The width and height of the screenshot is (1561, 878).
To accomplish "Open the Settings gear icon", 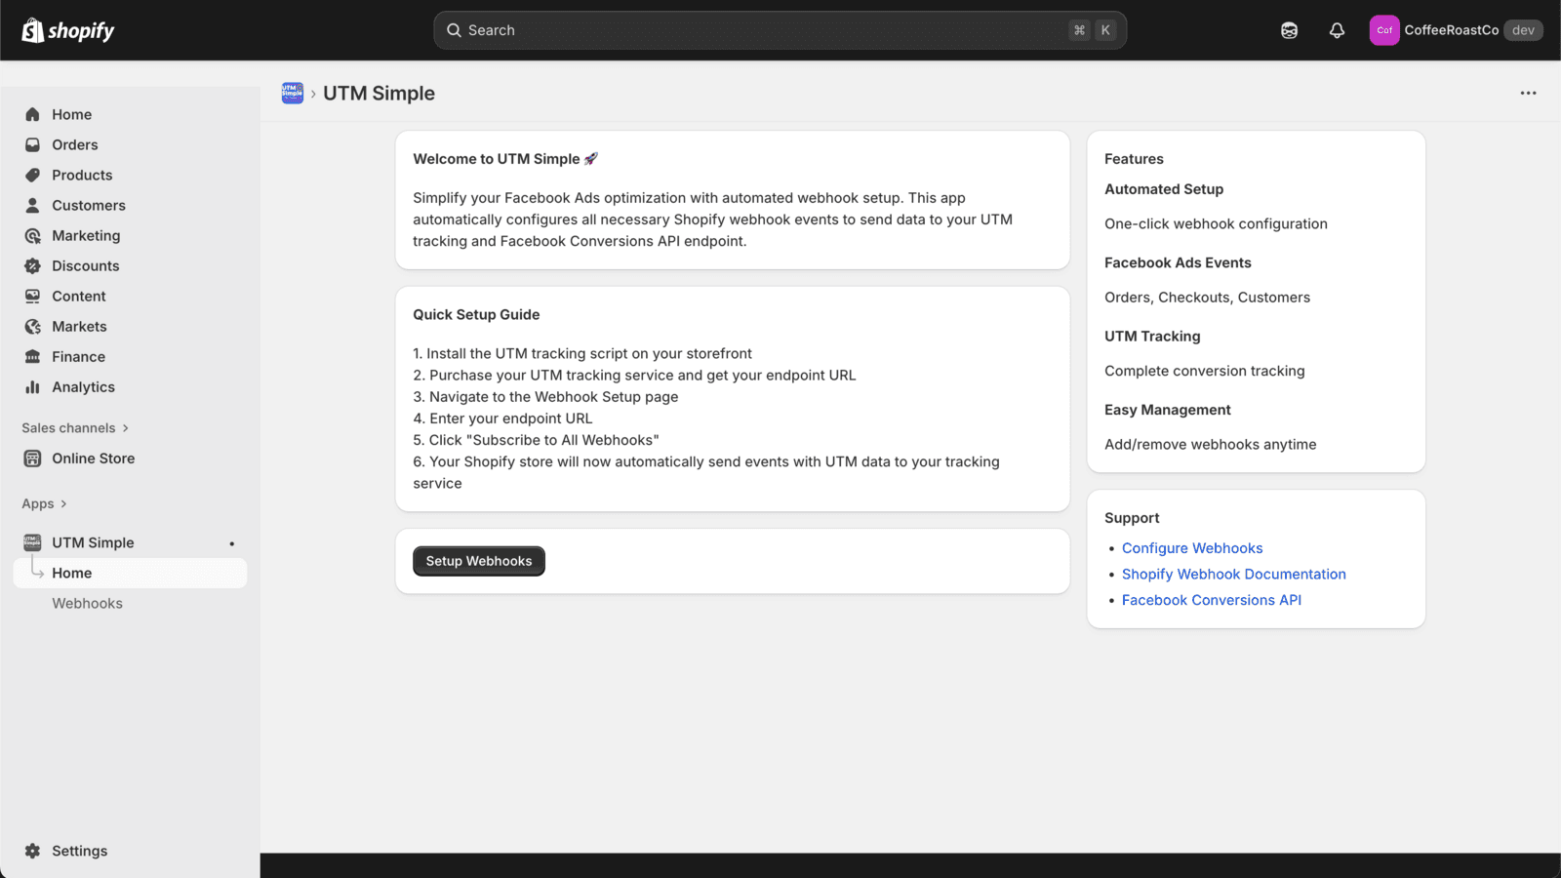I will 32,851.
